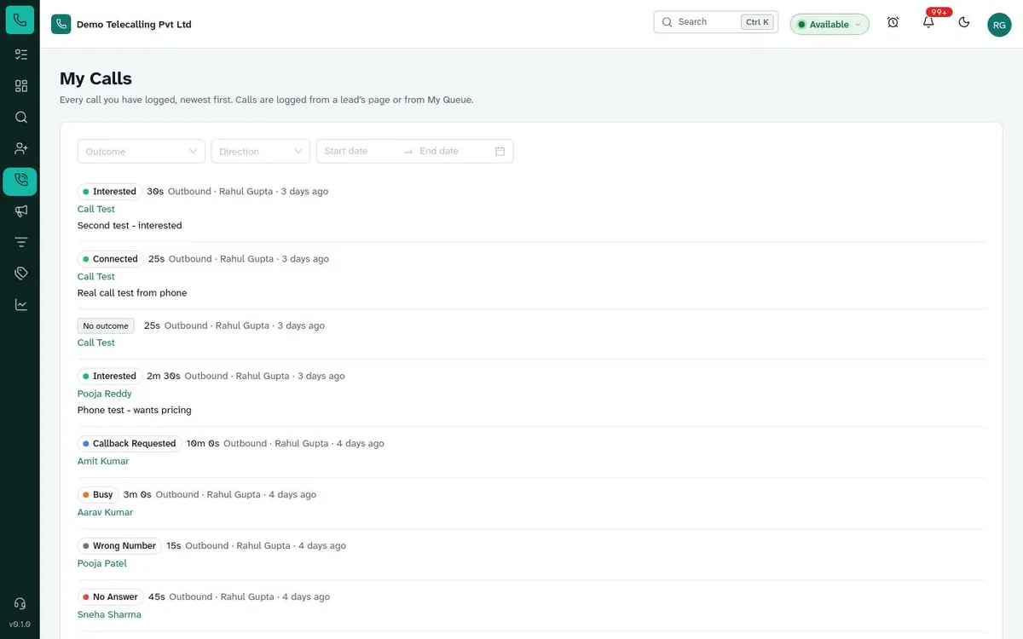Click the Busy outcome badge

(x=98, y=495)
